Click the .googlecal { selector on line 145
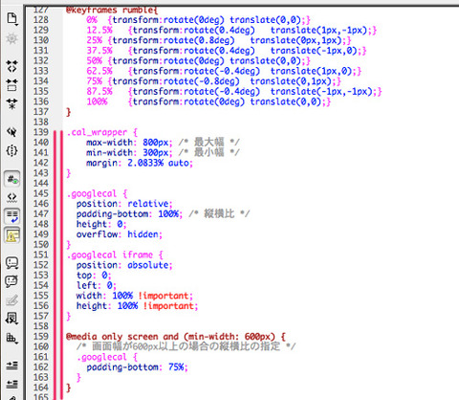This screenshot has height=400, width=459. pyautogui.click(x=97, y=193)
